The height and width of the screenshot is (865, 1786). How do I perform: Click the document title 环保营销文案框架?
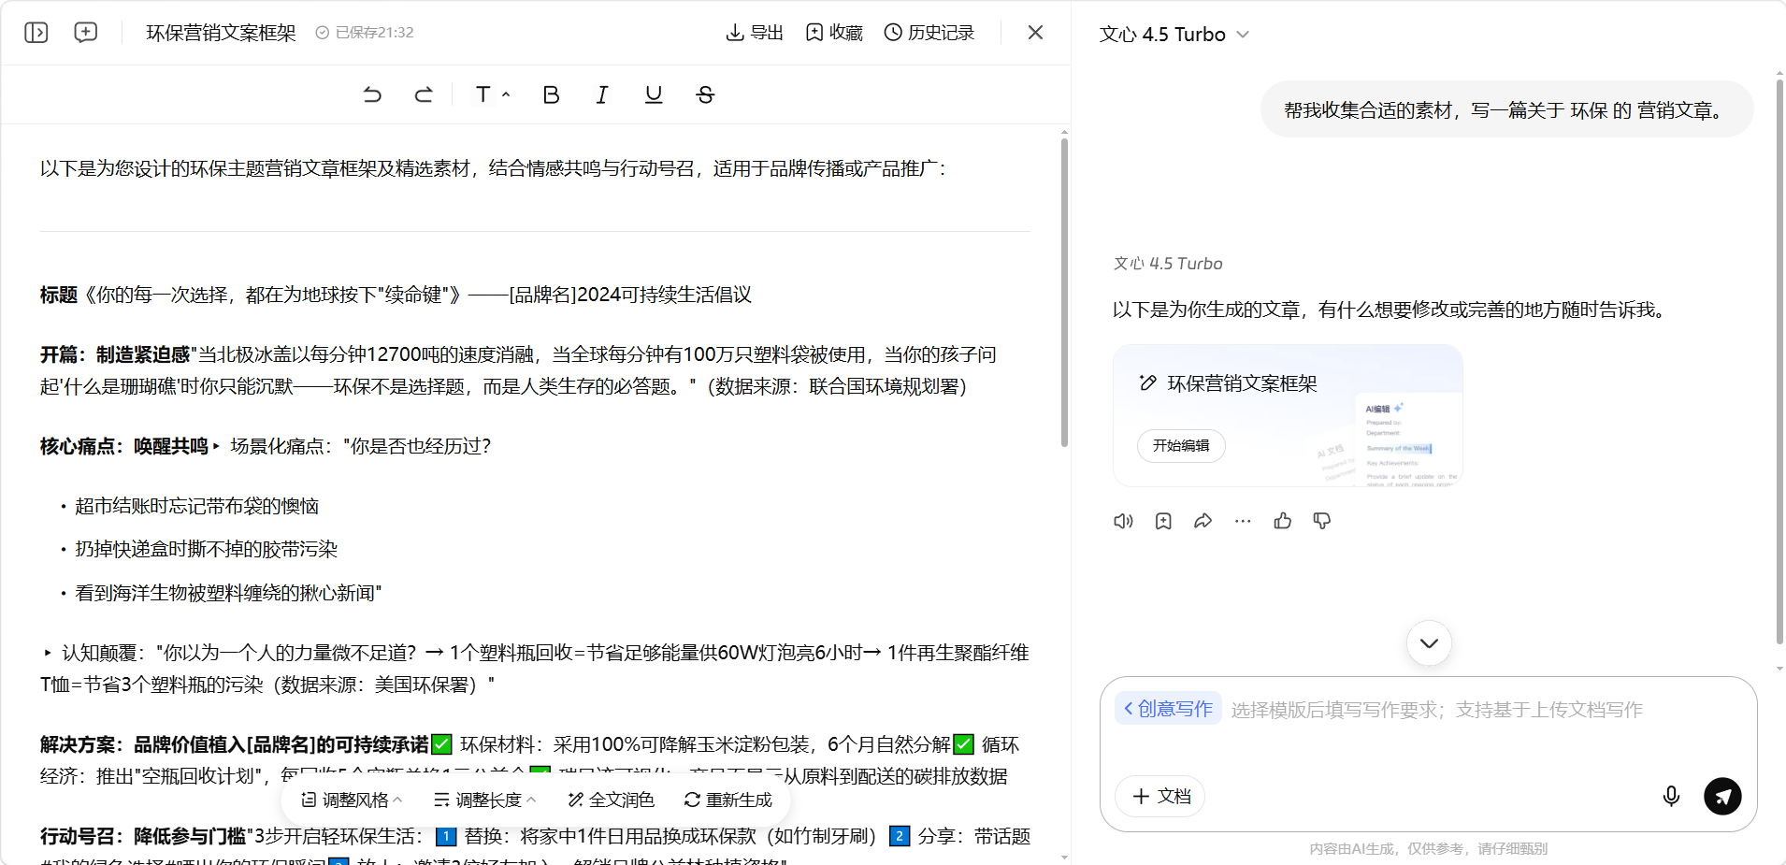[221, 33]
